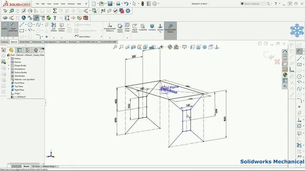The height and width of the screenshot is (171, 305).
Task: Switch to the Data Migration tab
Action: (x=50, y=42)
